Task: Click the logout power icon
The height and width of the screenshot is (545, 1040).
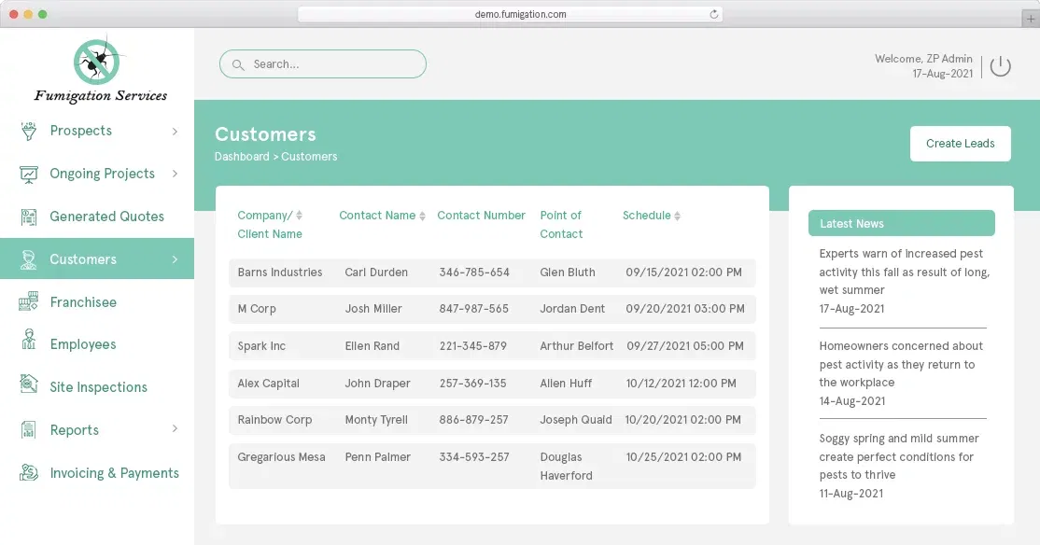Action: click(x=1000, y=65)
